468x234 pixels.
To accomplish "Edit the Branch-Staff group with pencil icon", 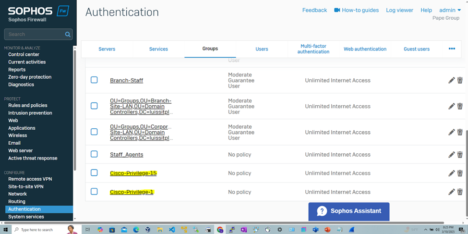I will (452, 80).
